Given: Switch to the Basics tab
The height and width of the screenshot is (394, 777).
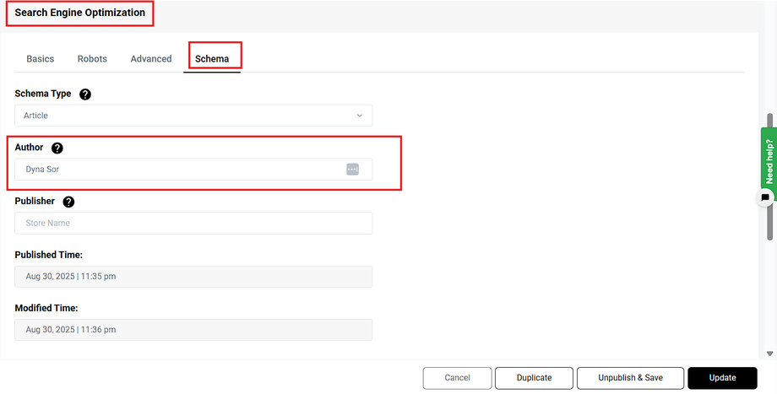Looking at the screenshot, I should (40, 59).
